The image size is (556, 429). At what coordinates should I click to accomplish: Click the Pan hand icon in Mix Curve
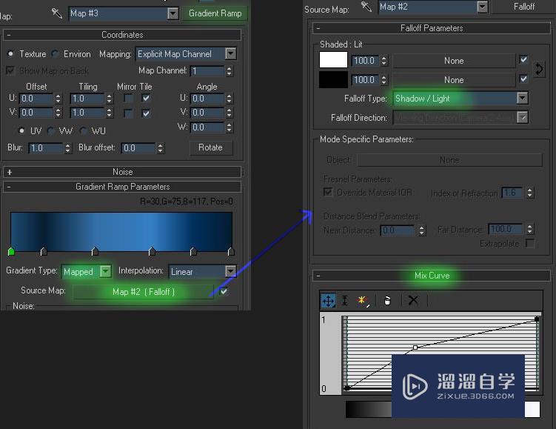[387, 301]
